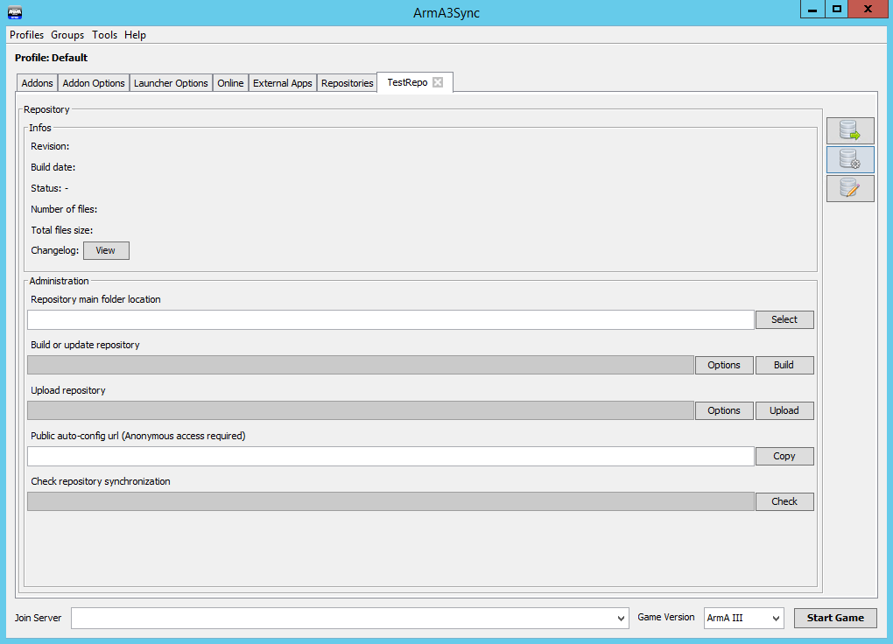Click the Start Game button

click(835, 618)
